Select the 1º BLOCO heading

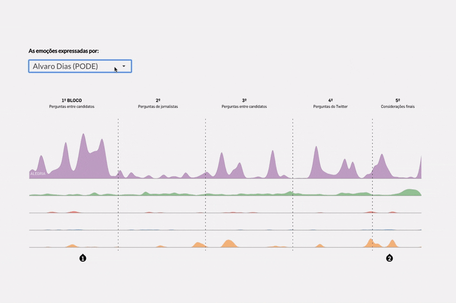(x=71, y=100)
